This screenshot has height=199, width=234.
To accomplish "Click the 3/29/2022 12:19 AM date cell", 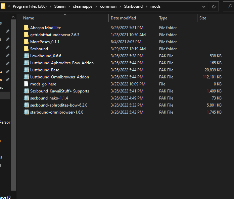I will 128,49.
